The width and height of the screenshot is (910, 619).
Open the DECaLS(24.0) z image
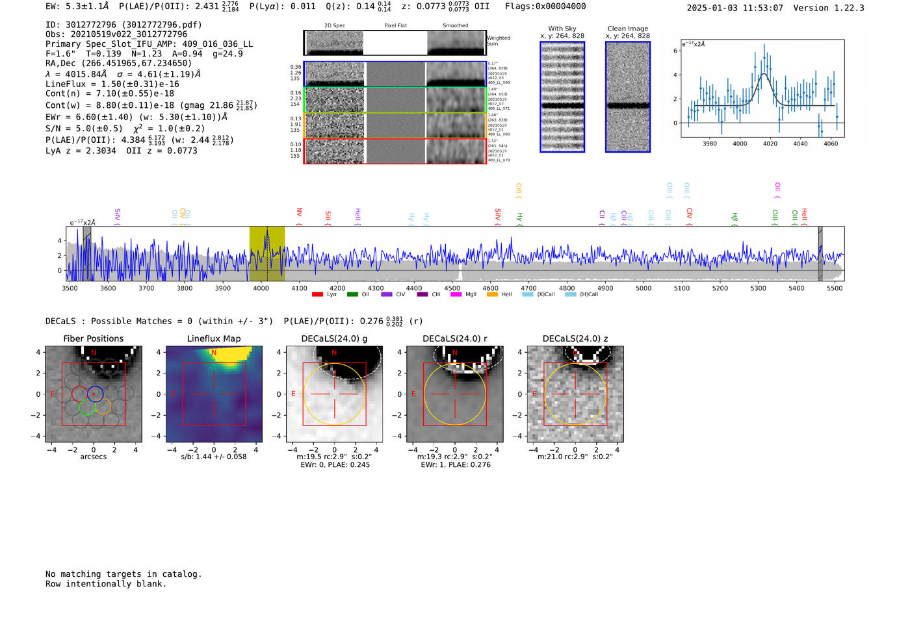(575, 394)
